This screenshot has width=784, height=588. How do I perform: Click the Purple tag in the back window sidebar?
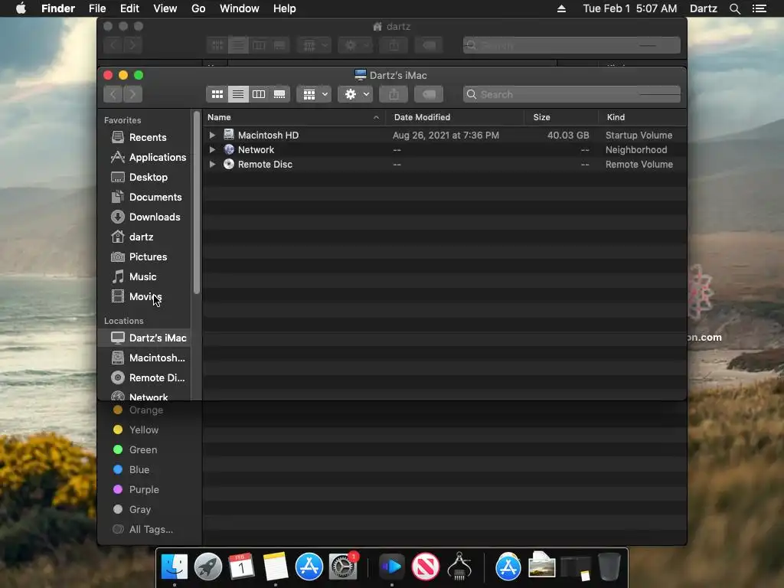[x=145, y=490]
